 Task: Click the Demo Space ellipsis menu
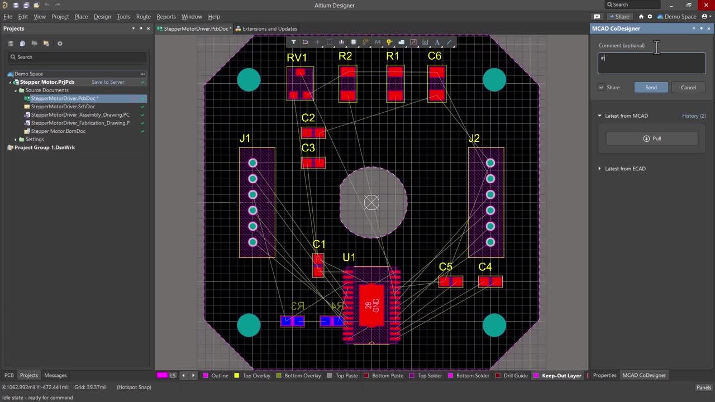pos(142,74)
